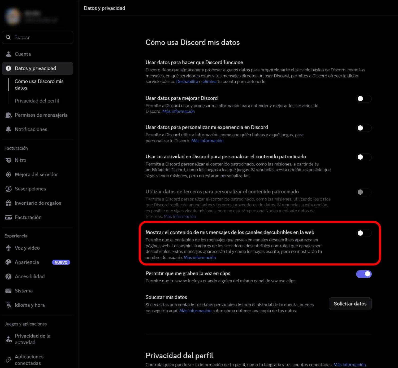This screenshot has width=398, height=368.
Task: Click the Aplicaciones conectadas link icon
Action: tap(8, 360)
